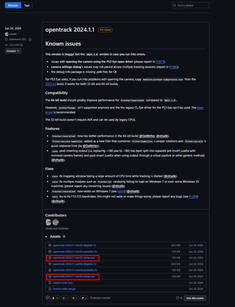Image resolution: width=235 pixels, height=307 pixels.
Task: Select the Releases tab
Action: (x=13, y=5)
